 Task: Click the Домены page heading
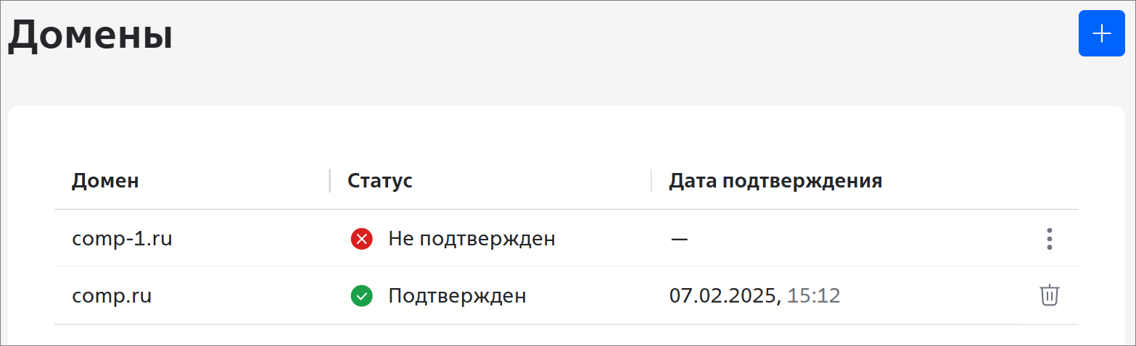[x=91, y=36]
